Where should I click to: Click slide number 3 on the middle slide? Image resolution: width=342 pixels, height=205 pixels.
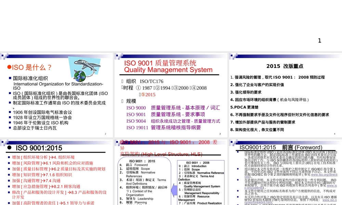pos(221,134)
